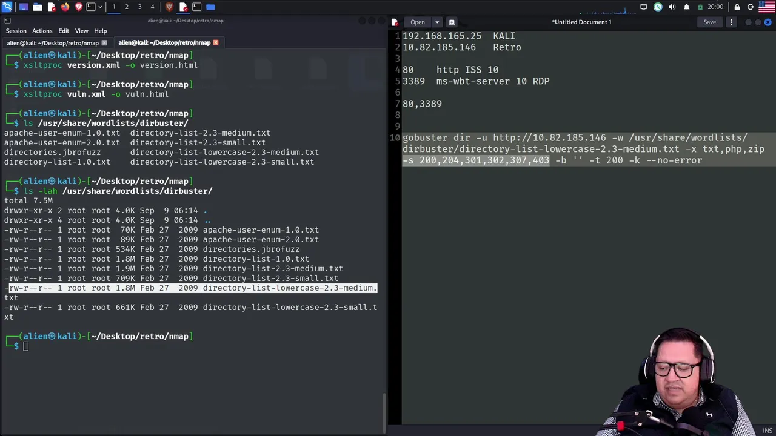Click the text editor document icon in header
Image resolution: width=776 pixels, height=436 pixels.
point(395,22)
